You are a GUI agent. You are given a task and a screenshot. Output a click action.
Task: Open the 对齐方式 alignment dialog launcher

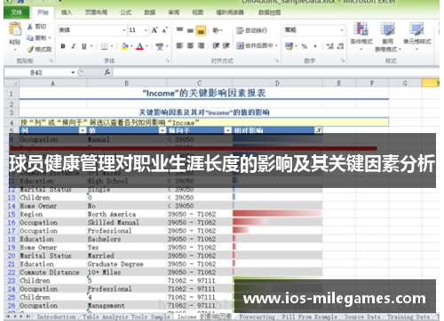[x=277, y=60]
